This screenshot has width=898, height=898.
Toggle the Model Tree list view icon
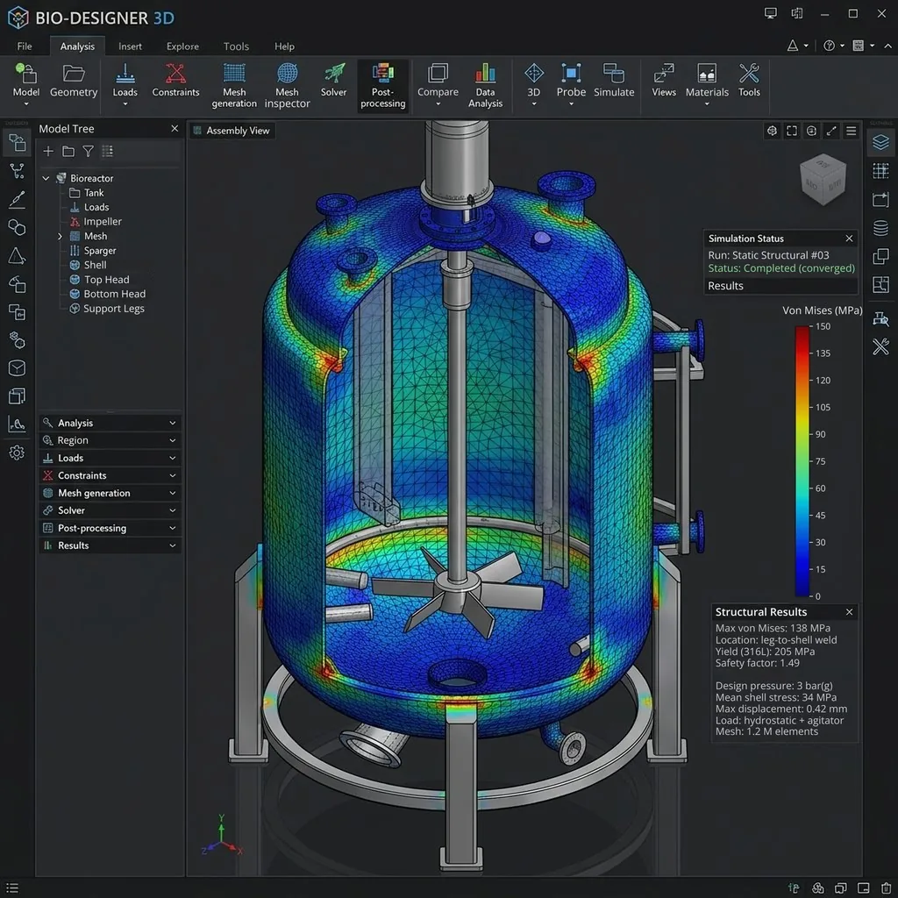click(108, 151)
